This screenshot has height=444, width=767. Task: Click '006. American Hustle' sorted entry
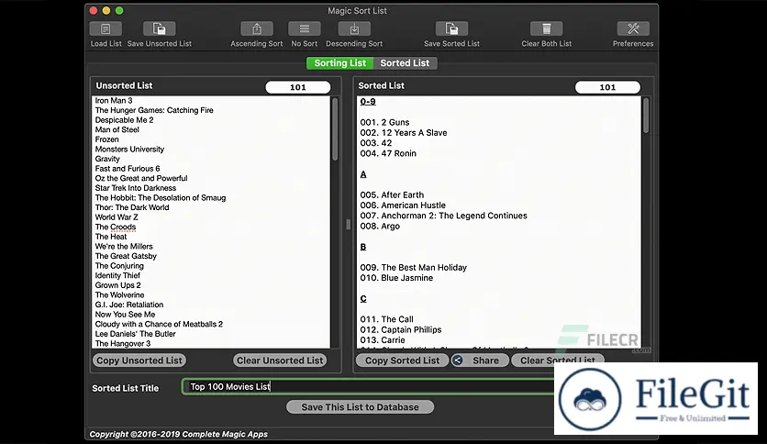pyautogui.click(x=403, y=205)
